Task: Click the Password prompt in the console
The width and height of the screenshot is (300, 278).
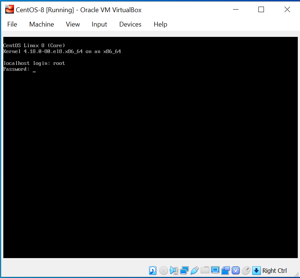Action: tap(17, 69)
